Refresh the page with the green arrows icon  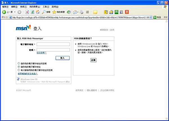pyautogui.click(x=32, y=12)
